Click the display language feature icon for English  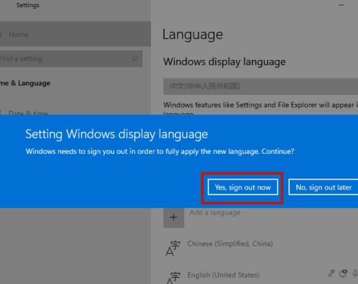point(331,273)
